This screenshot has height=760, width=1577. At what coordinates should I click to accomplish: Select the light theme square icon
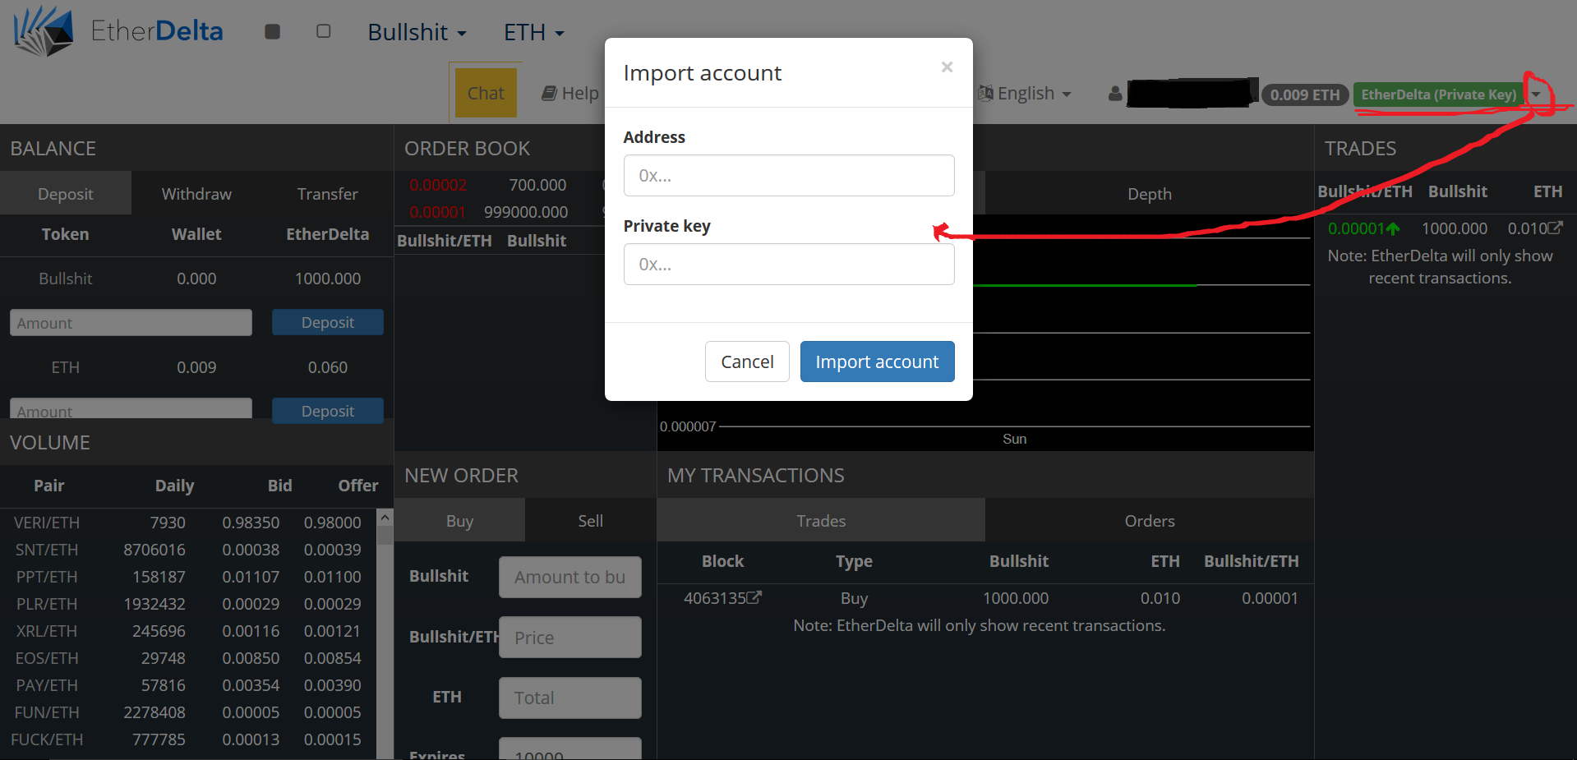324,31
